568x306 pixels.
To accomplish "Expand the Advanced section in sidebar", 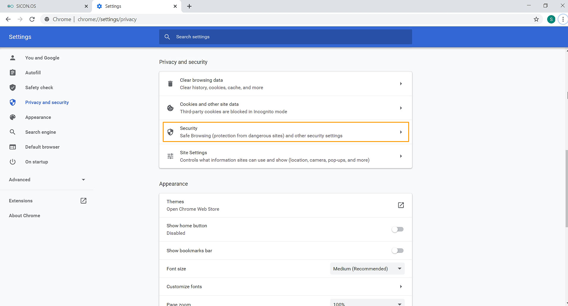I will click(x=47, y=180).
